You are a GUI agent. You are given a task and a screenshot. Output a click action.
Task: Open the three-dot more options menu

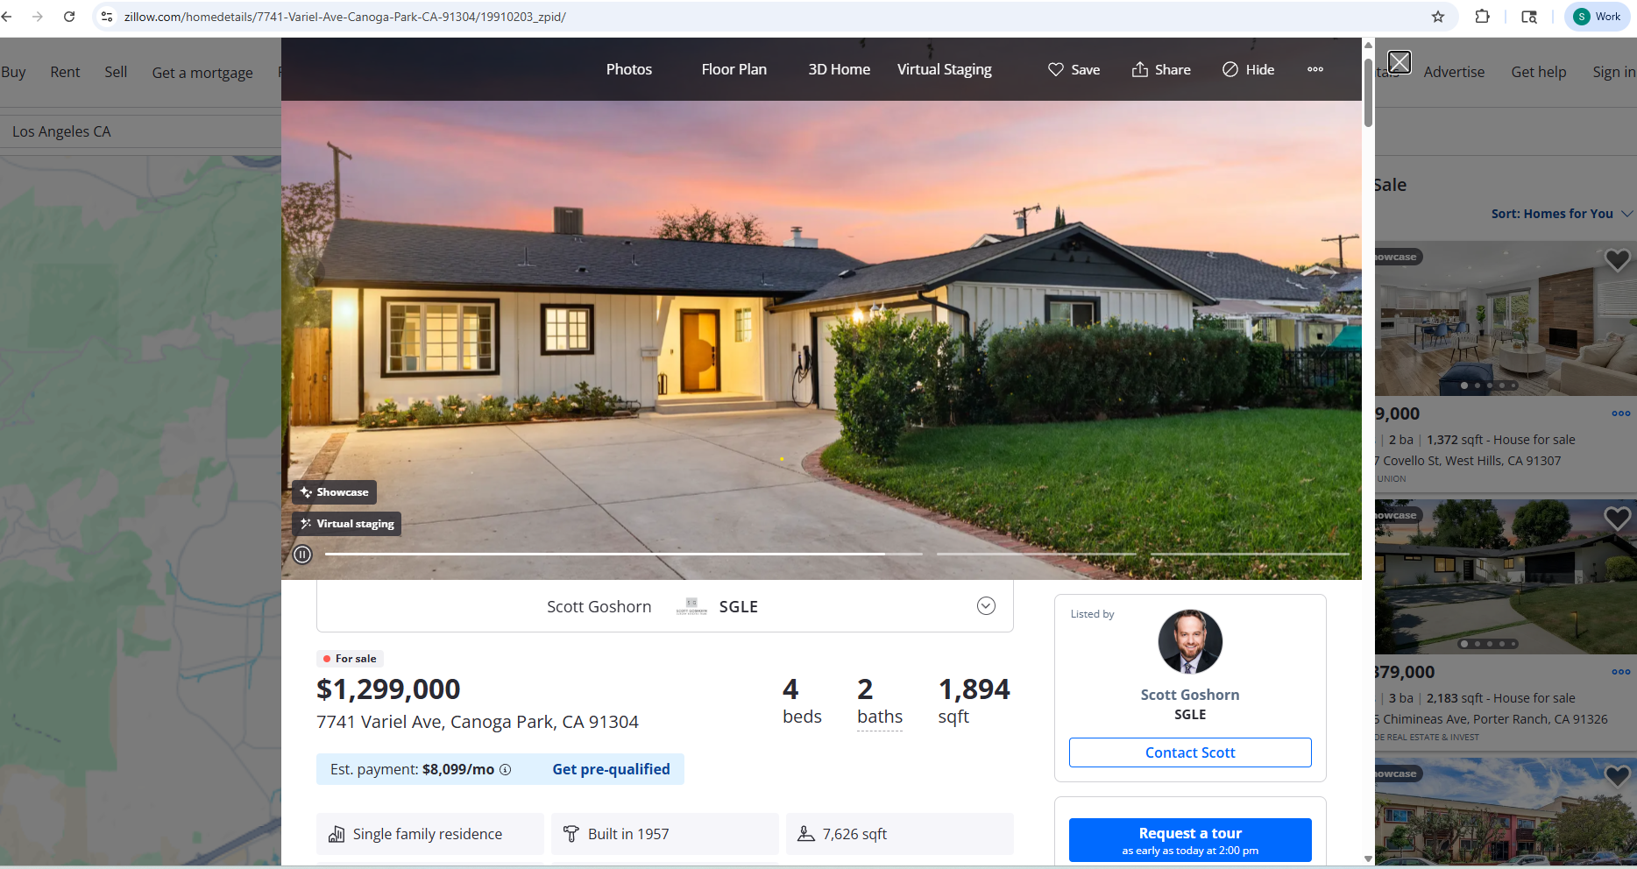pyautogui.click(x=1315, y=69)
